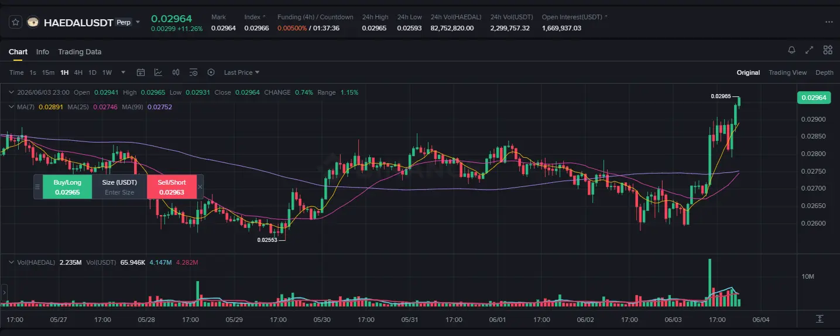Reset the time axis scale icon

point(820,318)
